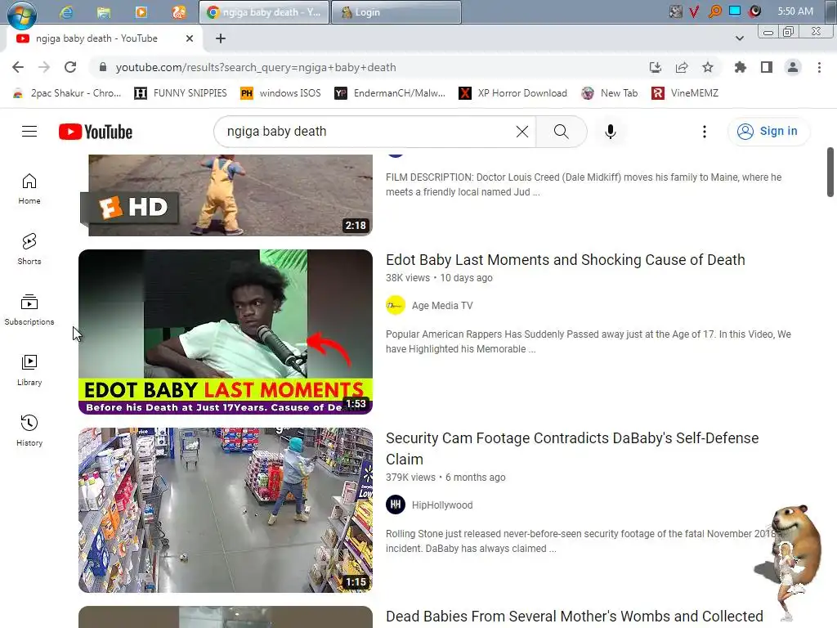Submit search with magnifier button
This screenshot has height=628, width=837.
pos(561,132)
